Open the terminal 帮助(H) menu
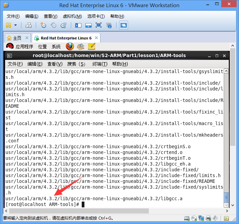Screen dimensions: 239x224 coord(120,64)
